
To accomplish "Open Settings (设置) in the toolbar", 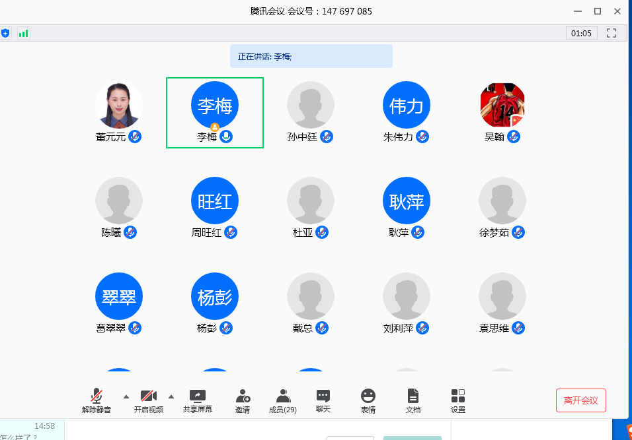I will click(458, 396).
